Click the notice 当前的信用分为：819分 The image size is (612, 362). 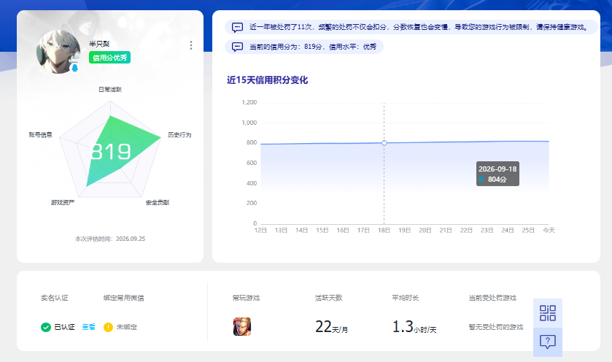pos(304,47)
